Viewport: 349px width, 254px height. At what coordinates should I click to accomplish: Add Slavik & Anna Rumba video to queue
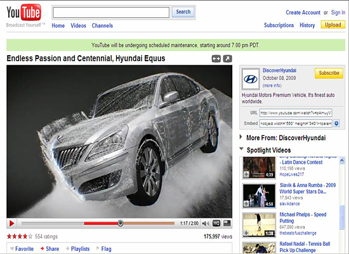click(246, 204)
